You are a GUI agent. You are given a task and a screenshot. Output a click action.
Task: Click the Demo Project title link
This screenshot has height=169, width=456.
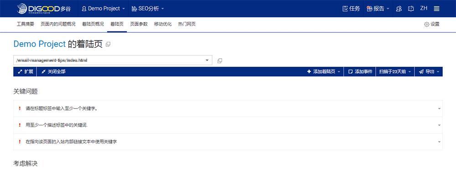coord(40,44)
